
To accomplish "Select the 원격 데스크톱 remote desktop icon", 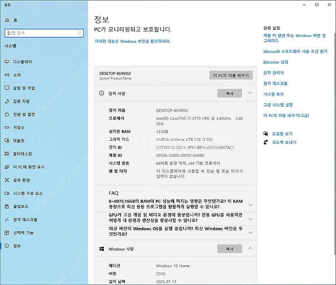I will pyautogui.click(x=7, y=220).
